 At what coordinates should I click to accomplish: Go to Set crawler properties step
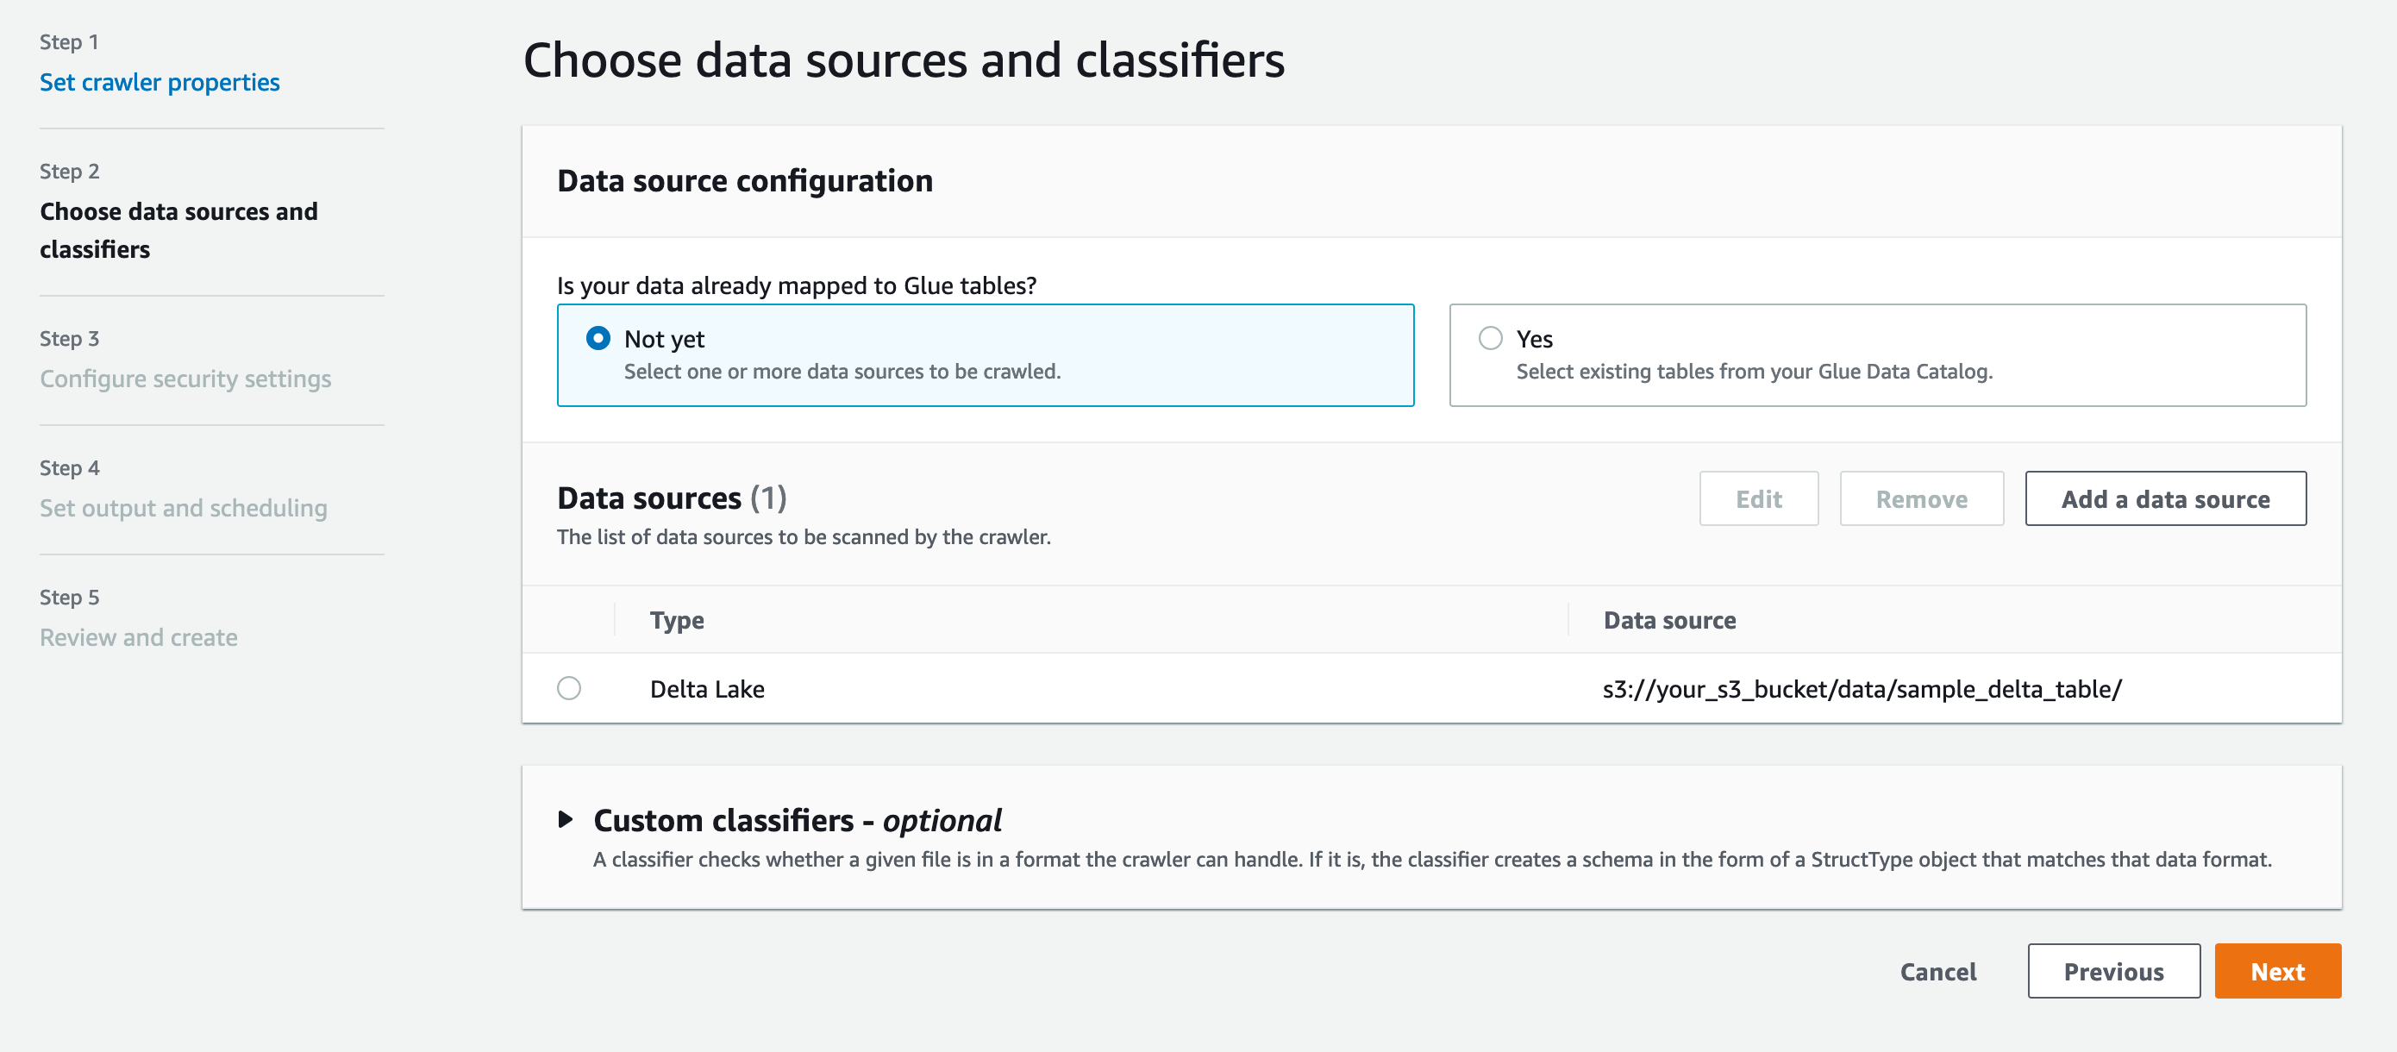[x=160, y=82]
